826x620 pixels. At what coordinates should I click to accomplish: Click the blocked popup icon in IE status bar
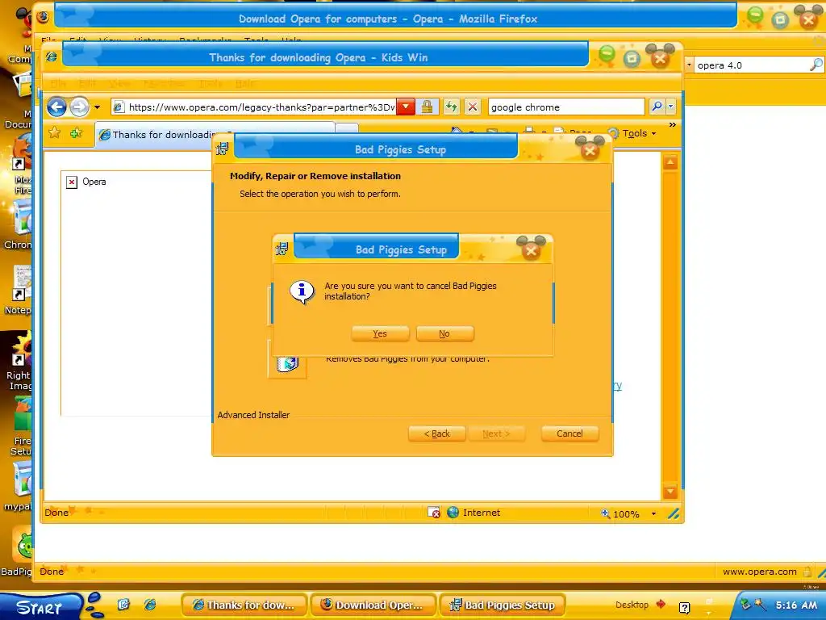[433, 513]
